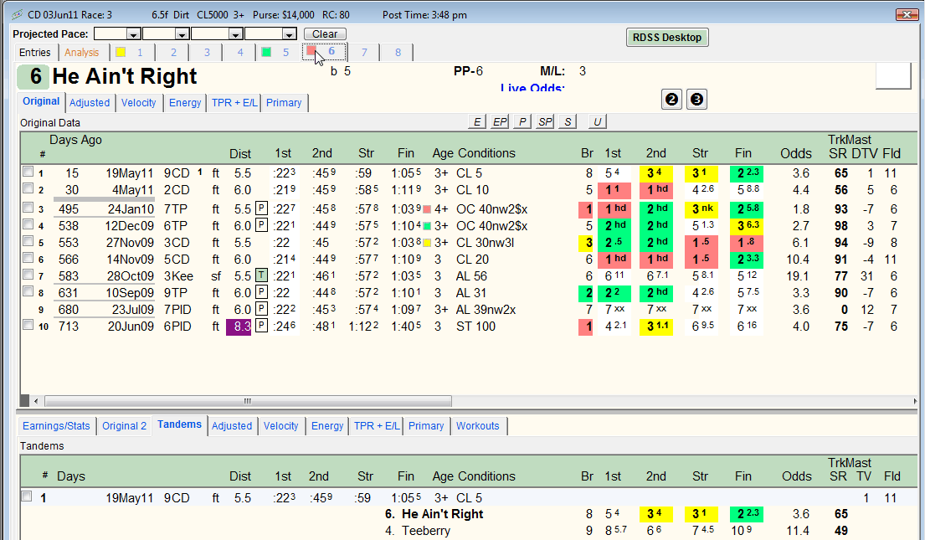Select horse tab 5 with green marker
925x540 pixels.
click(279, 53)
